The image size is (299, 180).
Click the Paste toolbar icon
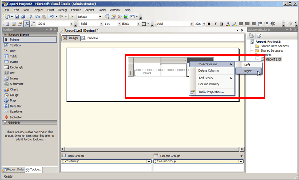pyautogui.click(x=44, y=17)
